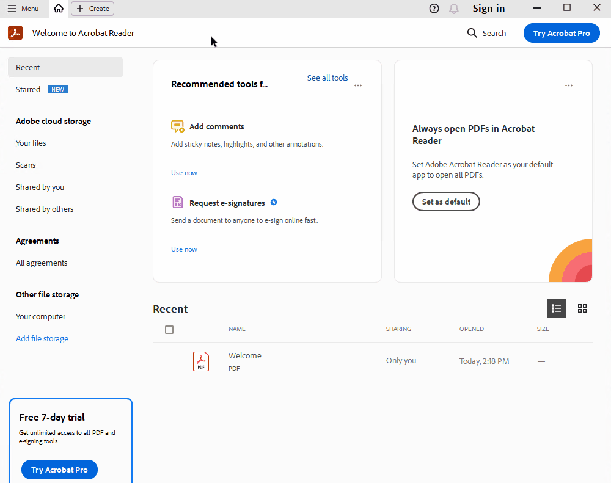This screenshot has width=611, height=483.
Task: Tick the select-all files checkbox
Action: tap(169, 330)
